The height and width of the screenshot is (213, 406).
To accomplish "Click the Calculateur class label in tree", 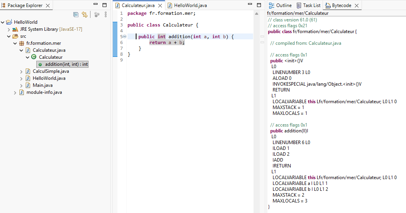I will 51,57.
